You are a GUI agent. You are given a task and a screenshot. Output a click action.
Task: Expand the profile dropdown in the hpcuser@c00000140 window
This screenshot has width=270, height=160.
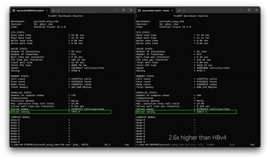click(x=59, y=11)
